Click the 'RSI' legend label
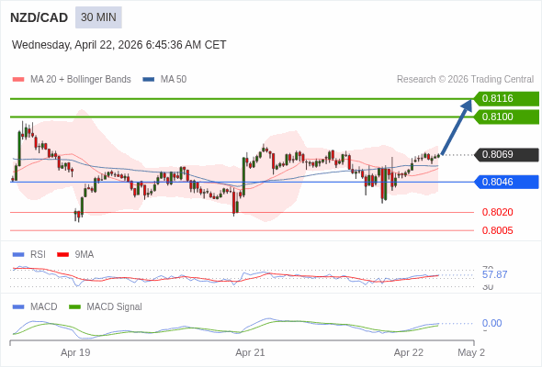 pyautogui.click(x=38, y=255)
